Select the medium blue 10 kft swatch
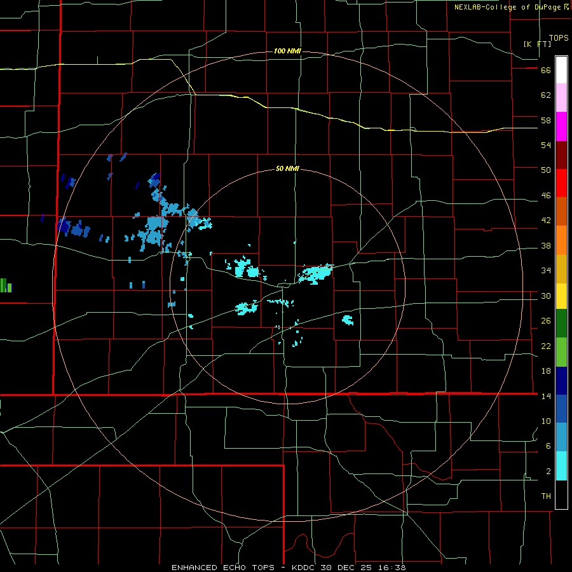This screenshot has width=572, height=572. click(561, 409)
